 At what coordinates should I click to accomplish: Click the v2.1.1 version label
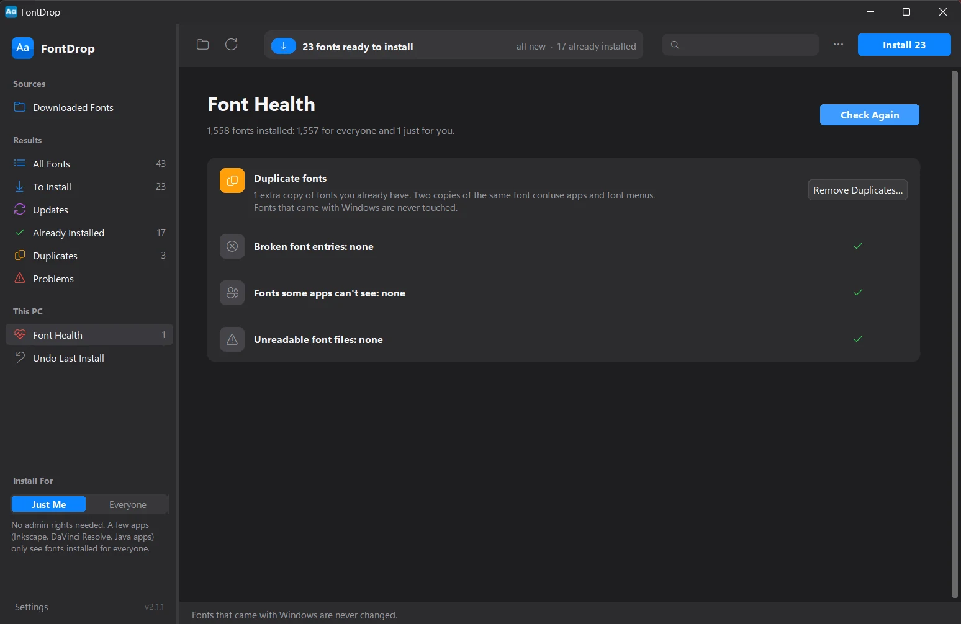coord(155,607)
